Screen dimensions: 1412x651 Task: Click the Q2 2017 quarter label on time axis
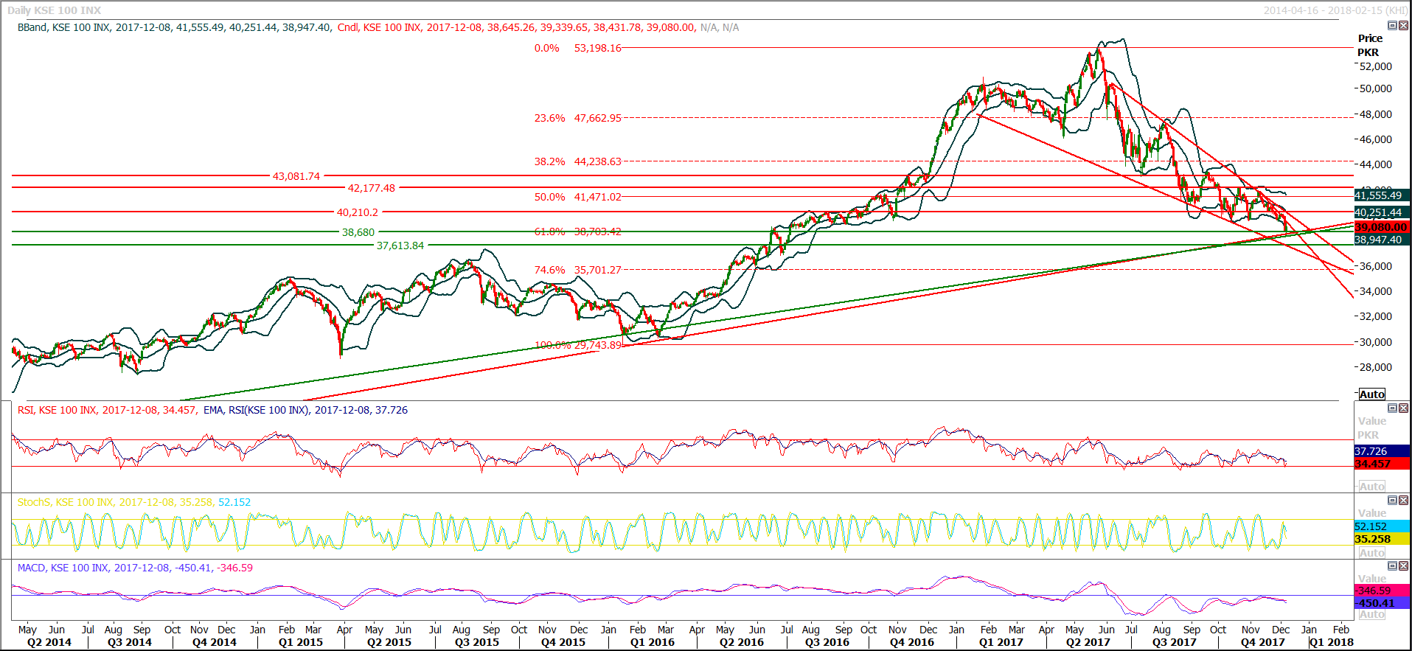pos(1088,642)
